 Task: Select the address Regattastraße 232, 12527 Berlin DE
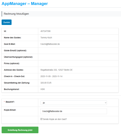click(56, 70)
